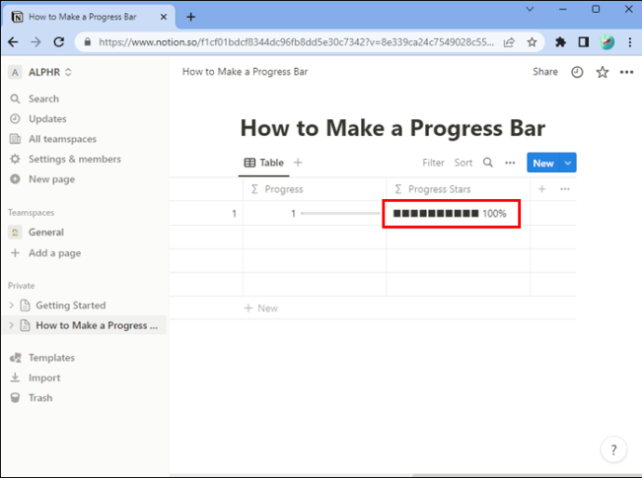
Task: Add a new row with + New
Action: [x=261, y=308]
